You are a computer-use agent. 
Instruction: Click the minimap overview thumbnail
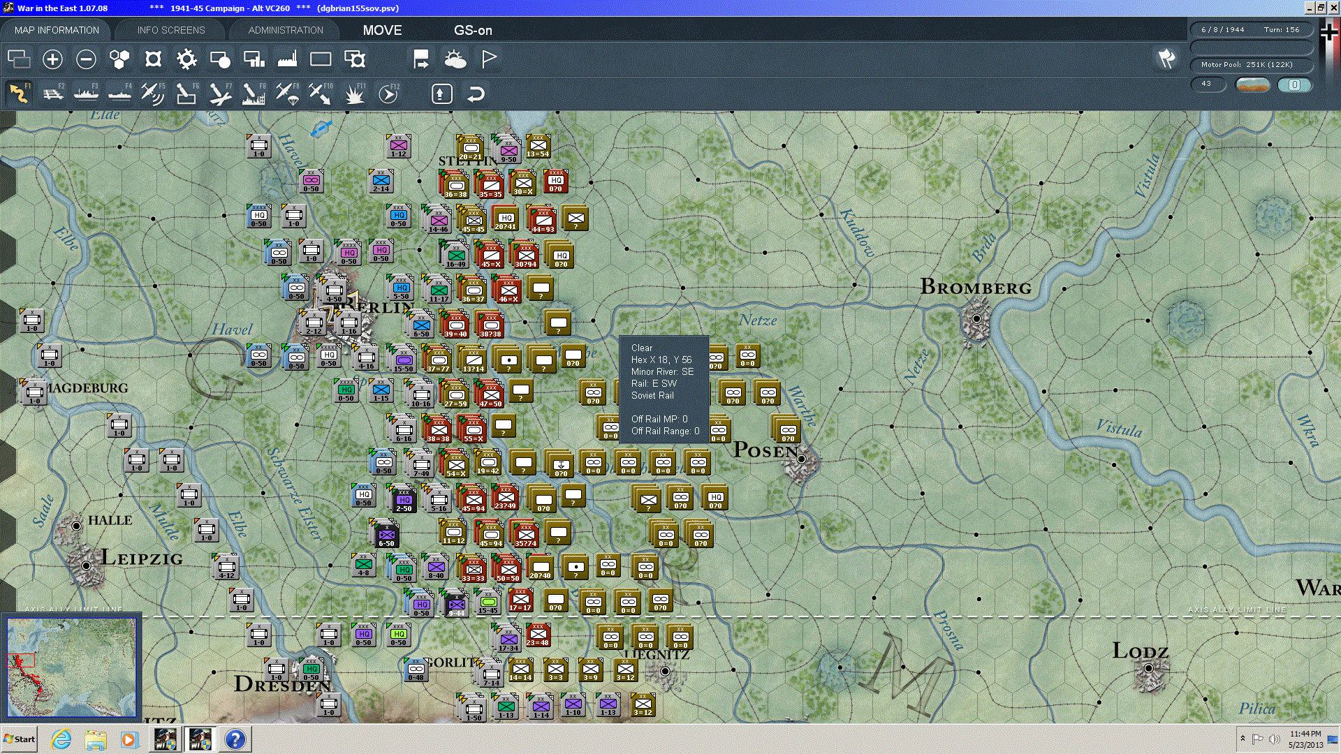(x=71, y=667)
